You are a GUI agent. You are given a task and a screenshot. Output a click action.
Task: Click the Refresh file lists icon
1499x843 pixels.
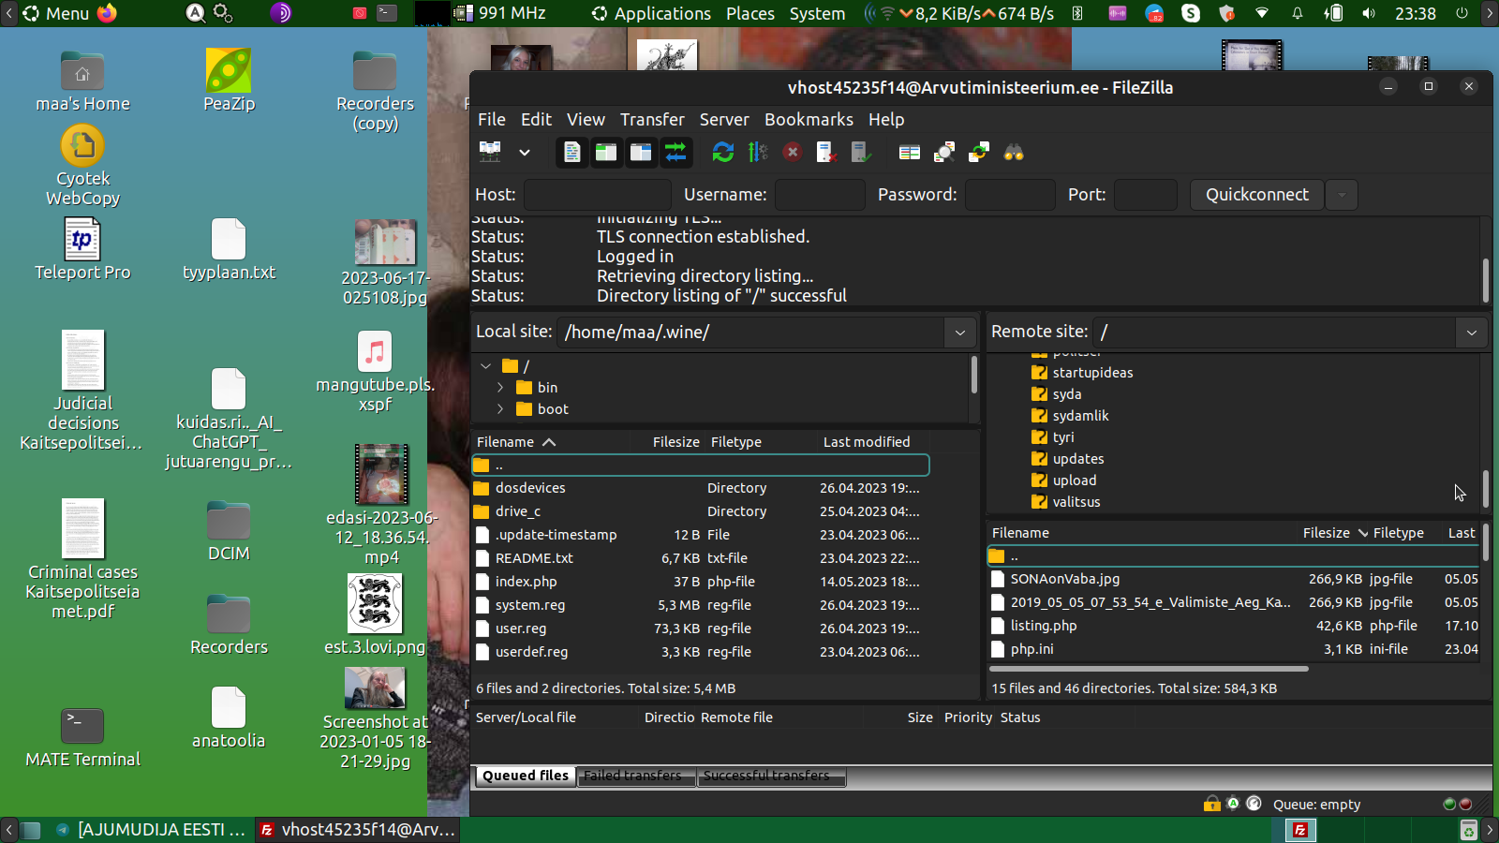click(x=722, y=152)
